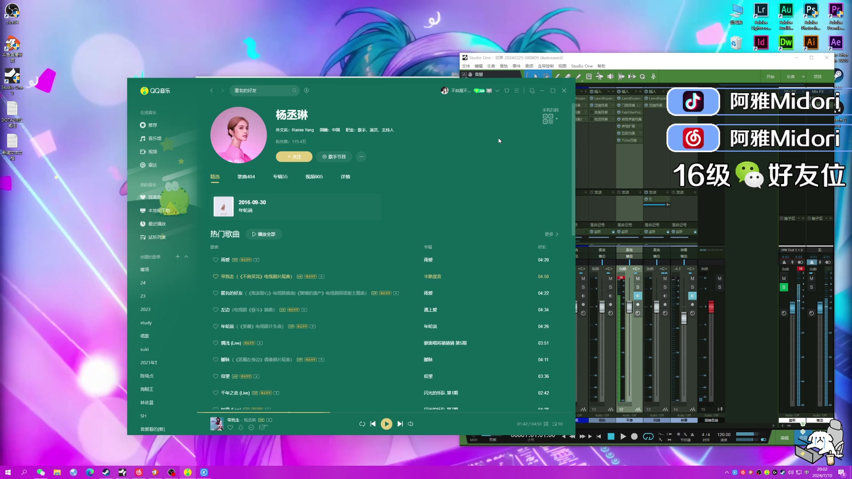Open 音乐馆 in the sidebar
This screenshot has width=852, height=479.
click(x=151, y=138)
